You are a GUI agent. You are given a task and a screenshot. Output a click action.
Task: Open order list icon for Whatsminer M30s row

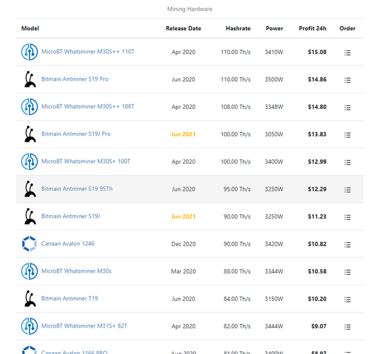(x=347, y=272)
